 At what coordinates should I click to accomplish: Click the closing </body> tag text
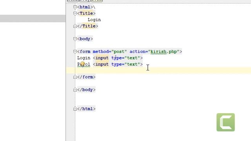86,90
